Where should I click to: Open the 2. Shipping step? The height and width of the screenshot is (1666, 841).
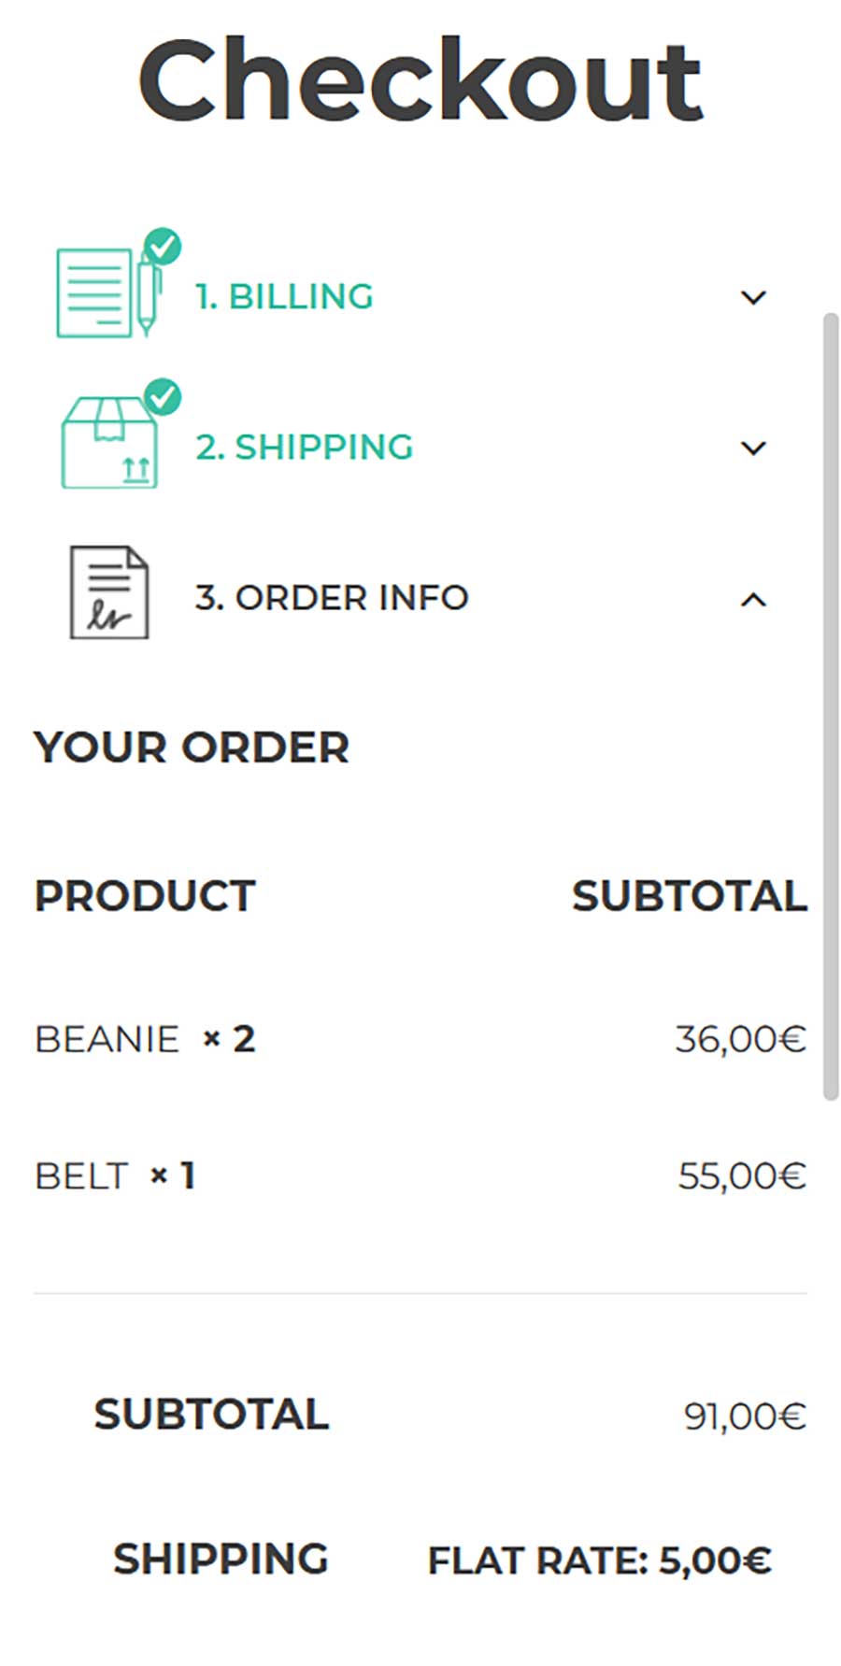(304, 448)
